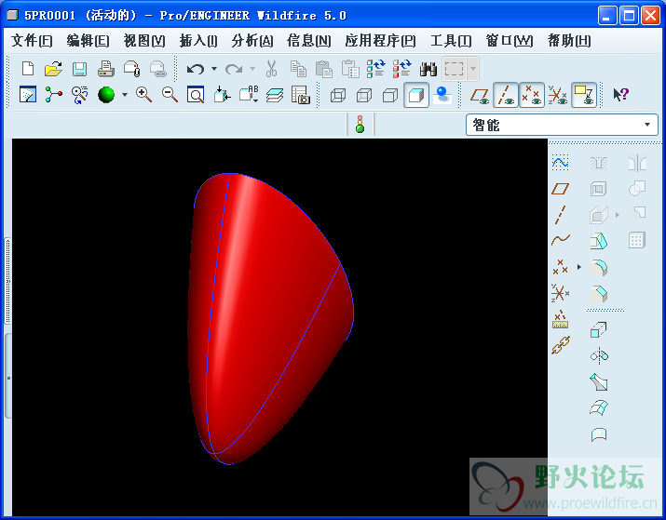Open the 窗口(W) menu
Image resolution: width=666 pixels, height=520 pixels.
[510, 41]
